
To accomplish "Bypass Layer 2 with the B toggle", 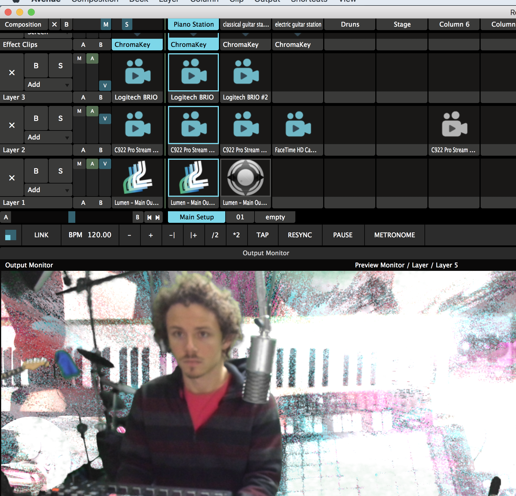I will pyautogui.click(x=36, y=118).
